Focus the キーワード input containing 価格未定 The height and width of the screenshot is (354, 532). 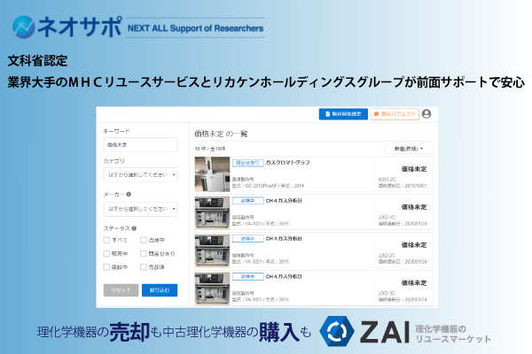point(140,144)
